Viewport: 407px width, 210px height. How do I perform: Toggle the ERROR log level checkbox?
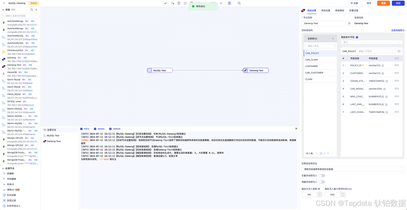click(110, 129)
